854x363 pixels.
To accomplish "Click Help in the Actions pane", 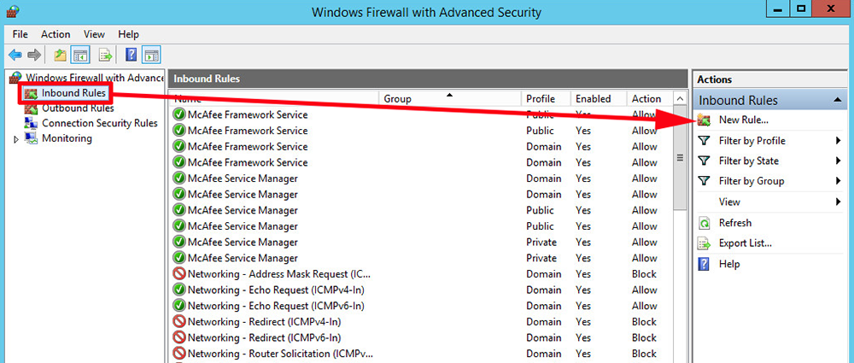I will (x=729, y=264).
